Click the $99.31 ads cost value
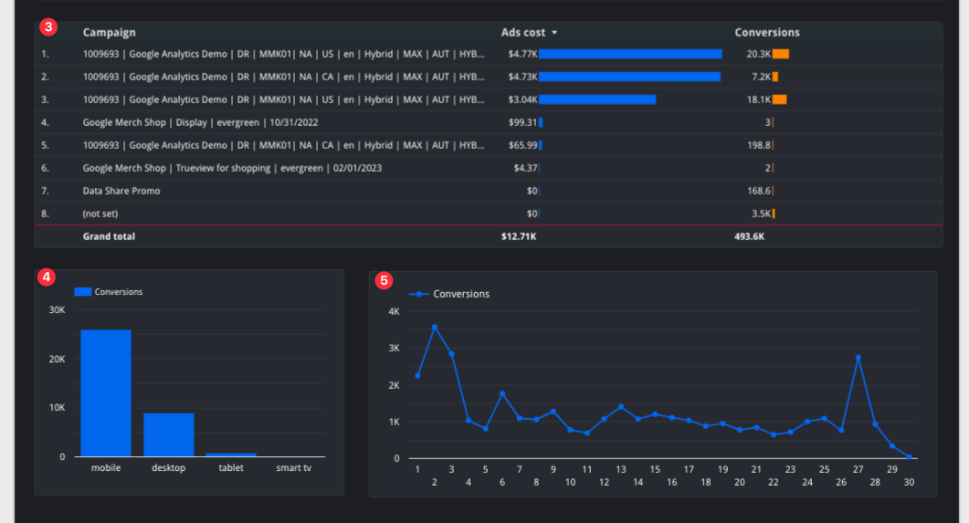Viewport: 969px width, 523px height. pos(522,122)
